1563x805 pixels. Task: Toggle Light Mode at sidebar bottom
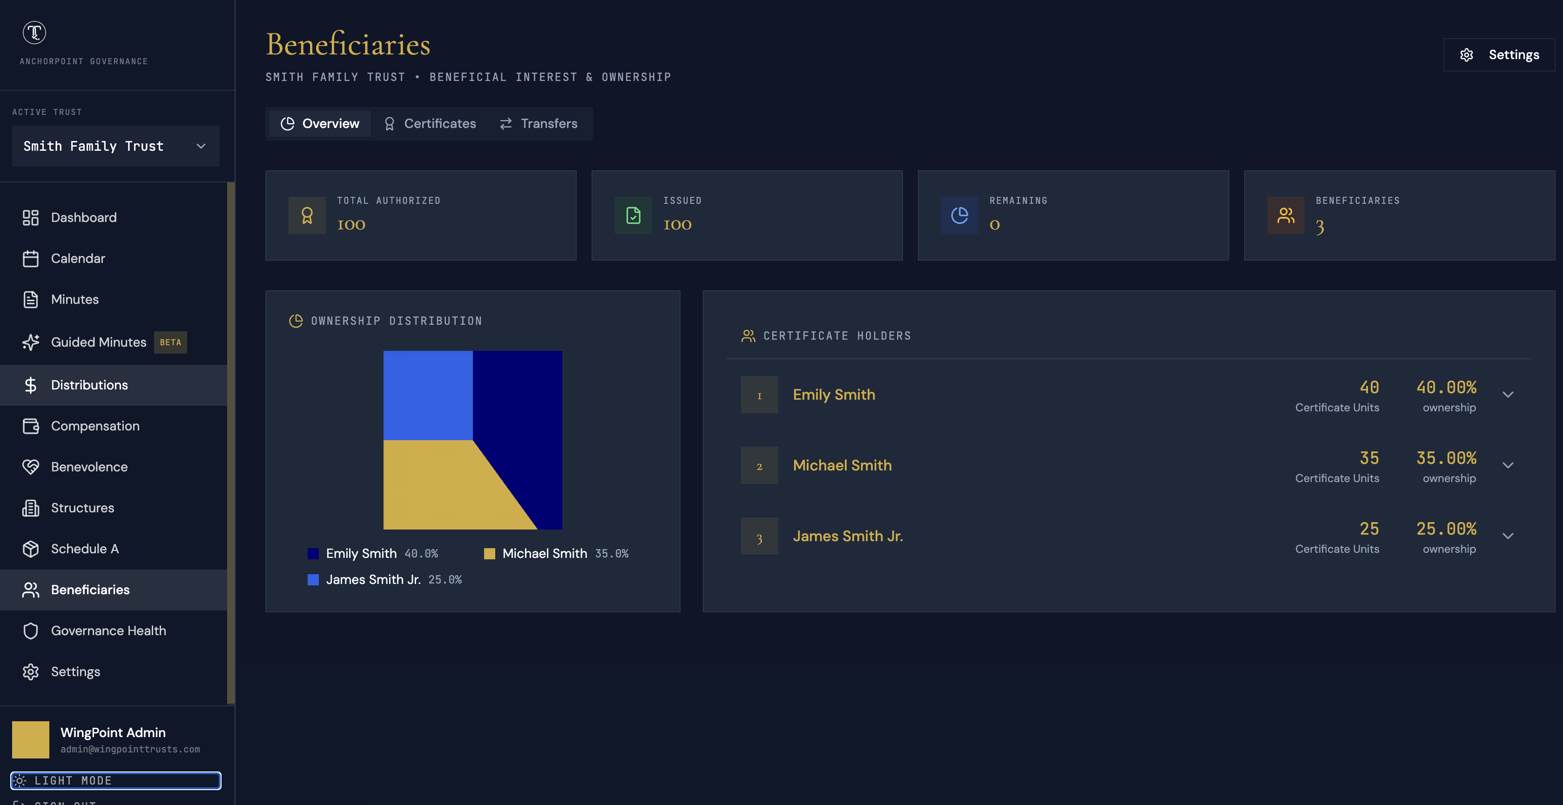tap(115, 781)
